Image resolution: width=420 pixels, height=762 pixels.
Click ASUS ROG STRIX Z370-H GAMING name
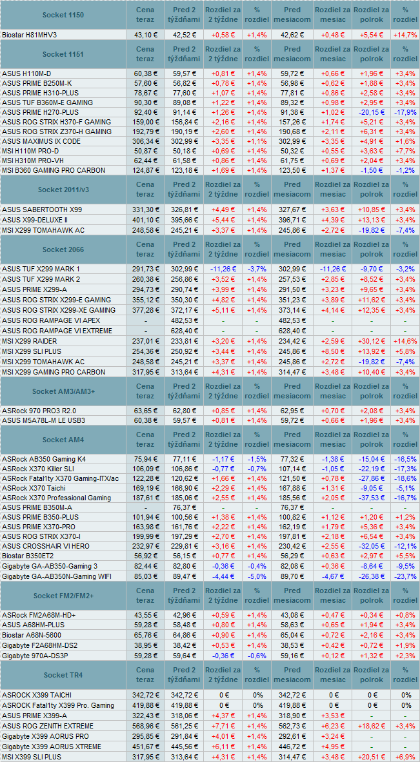pos(56,132)
